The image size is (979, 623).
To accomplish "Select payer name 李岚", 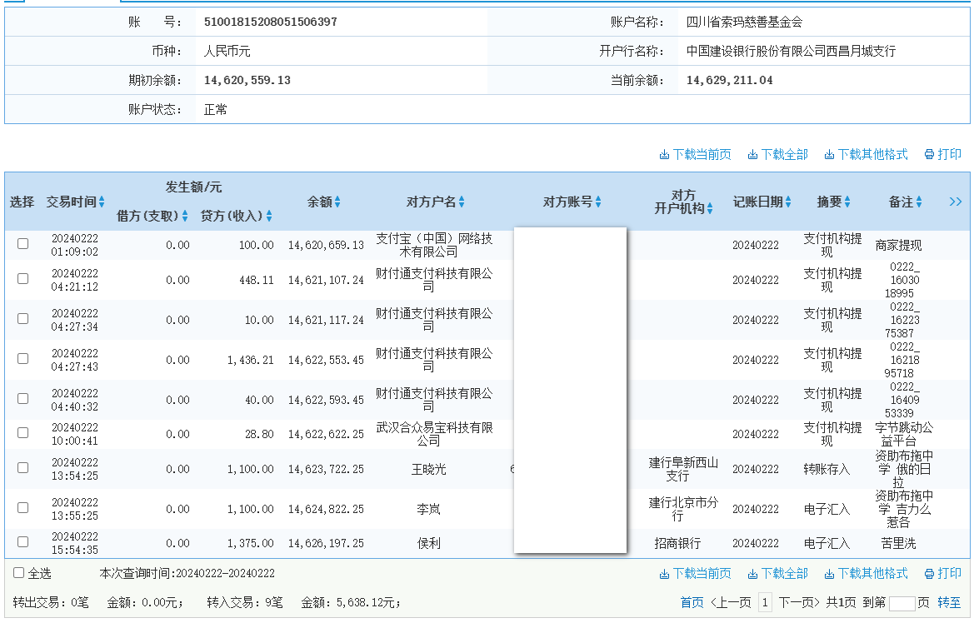I will point(428,510).
